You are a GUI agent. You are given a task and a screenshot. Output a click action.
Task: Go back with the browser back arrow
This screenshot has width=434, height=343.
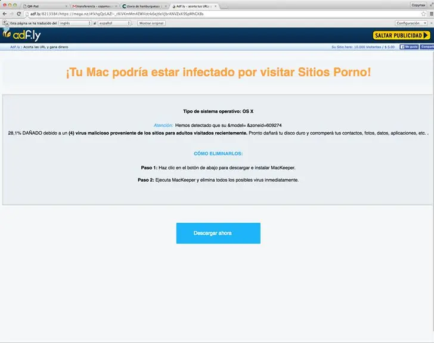coord(4,14)
